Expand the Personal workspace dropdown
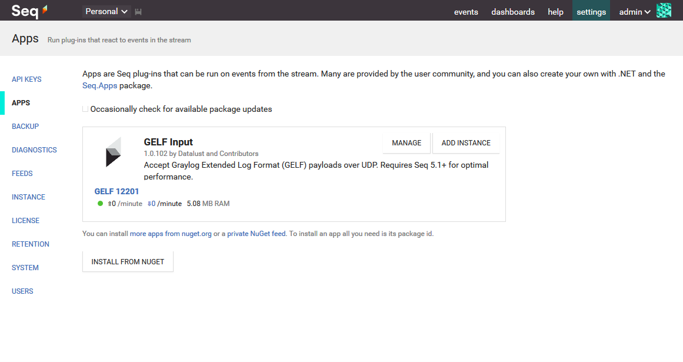This screenshot has height=362, width=683. click(106, 11)
